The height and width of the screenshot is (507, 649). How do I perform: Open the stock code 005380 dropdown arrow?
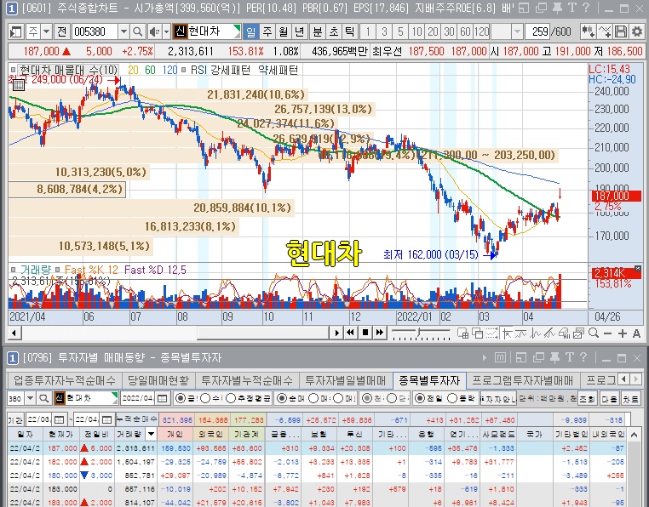pyautogui.click(x=123, y=31)
